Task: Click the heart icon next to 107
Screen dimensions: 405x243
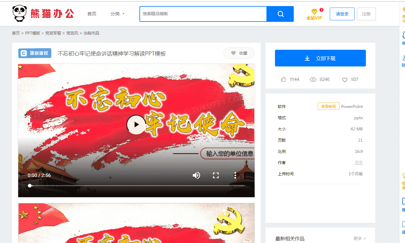Action: coord(345,80)
